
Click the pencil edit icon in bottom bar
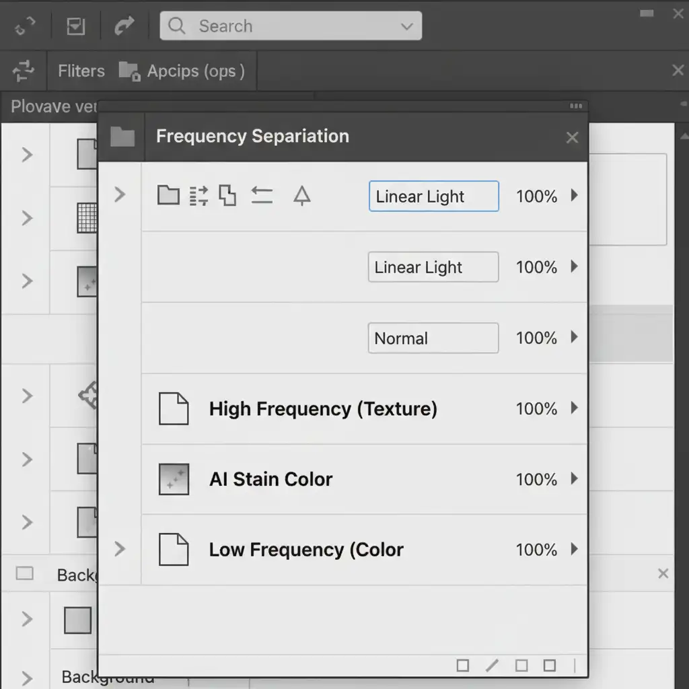tap(493, 665)
